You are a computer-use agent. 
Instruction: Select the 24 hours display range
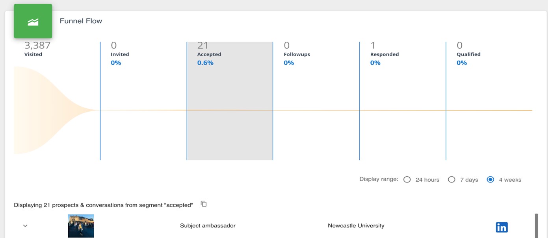coord(407,180)
